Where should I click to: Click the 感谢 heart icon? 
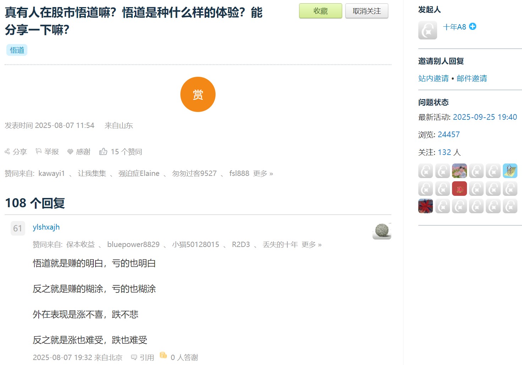point(70,152)
